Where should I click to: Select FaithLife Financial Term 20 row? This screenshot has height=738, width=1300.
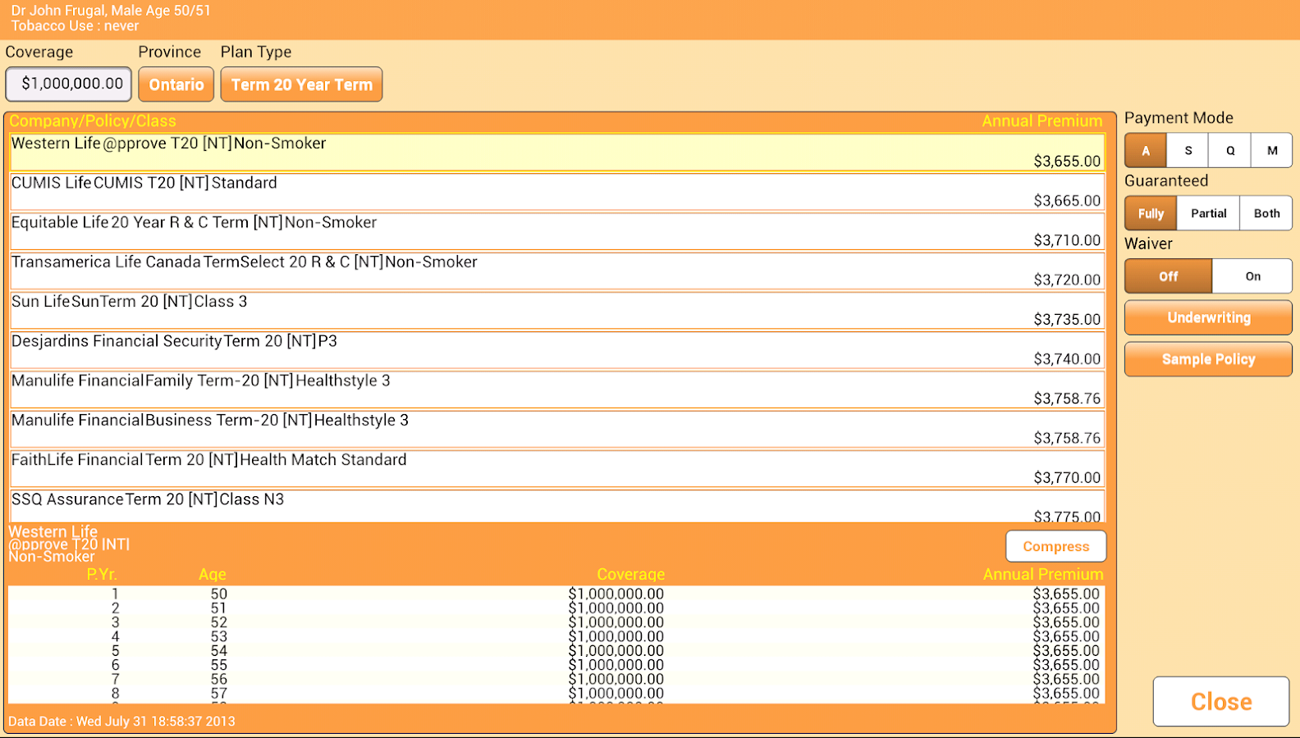(557, 468)
